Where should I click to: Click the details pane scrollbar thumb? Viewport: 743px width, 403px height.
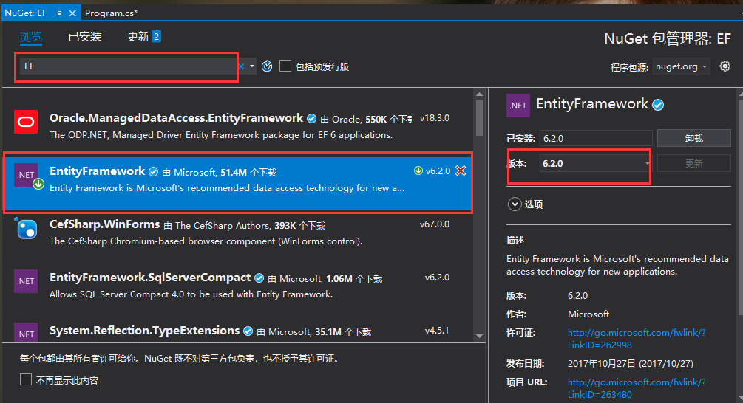tap(741, 207)
